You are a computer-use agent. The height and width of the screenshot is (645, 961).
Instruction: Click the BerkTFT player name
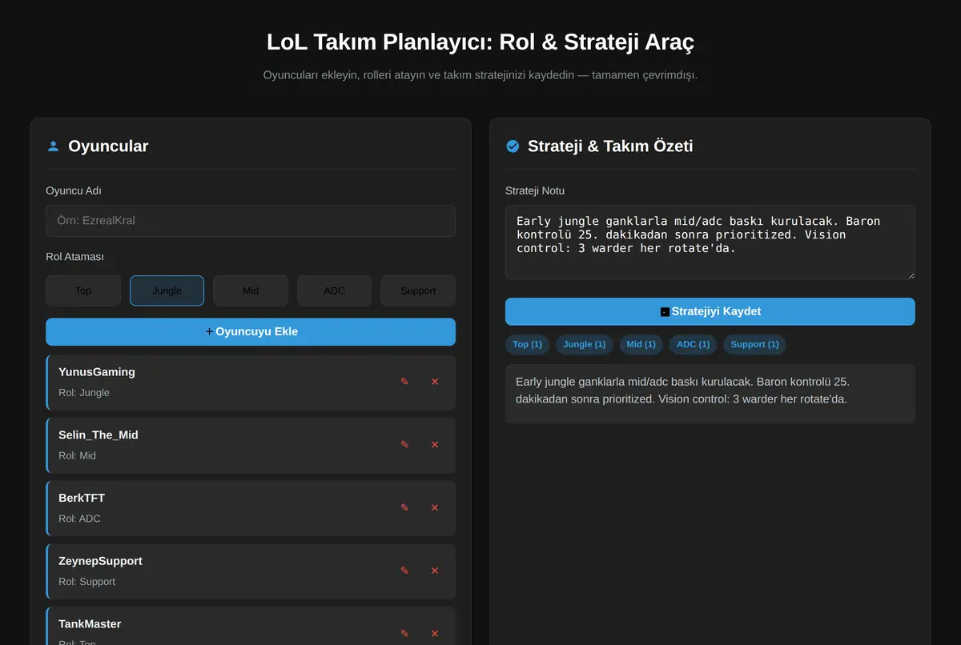tap(82, 498)
